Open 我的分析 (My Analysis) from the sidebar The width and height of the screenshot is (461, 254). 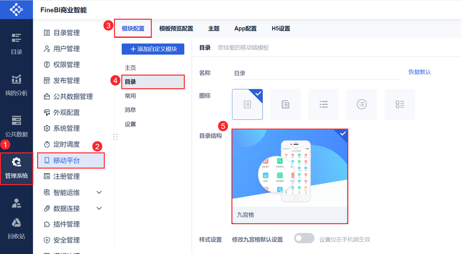tap(16, 84)
